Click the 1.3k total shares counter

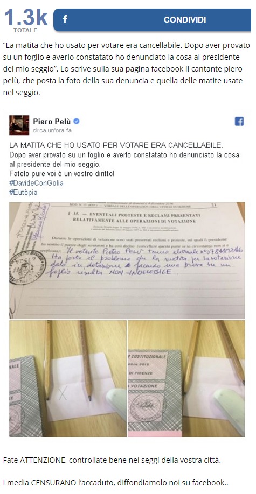(26, 17)
